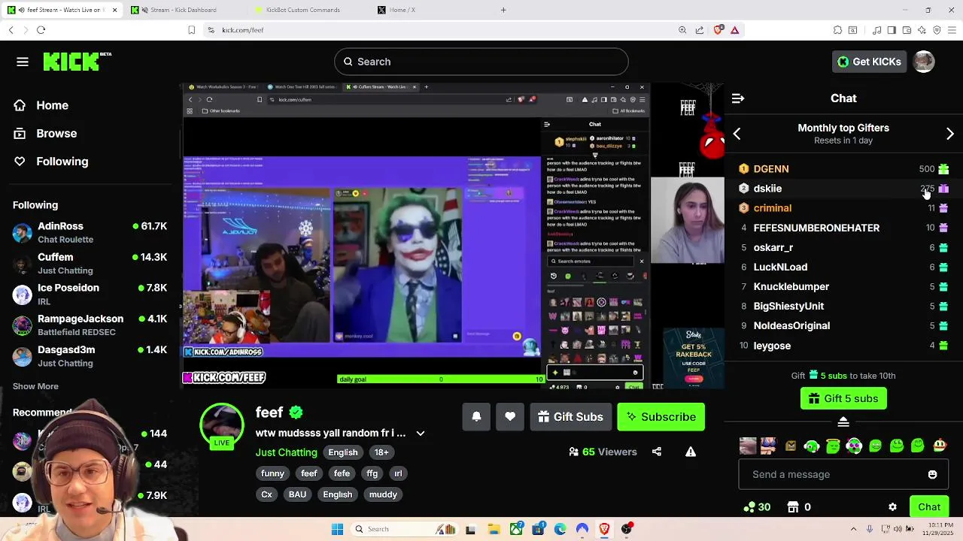Viewport: 963px width, 541px height.
Task: Open Just Chatting category link
Action: 286,452
